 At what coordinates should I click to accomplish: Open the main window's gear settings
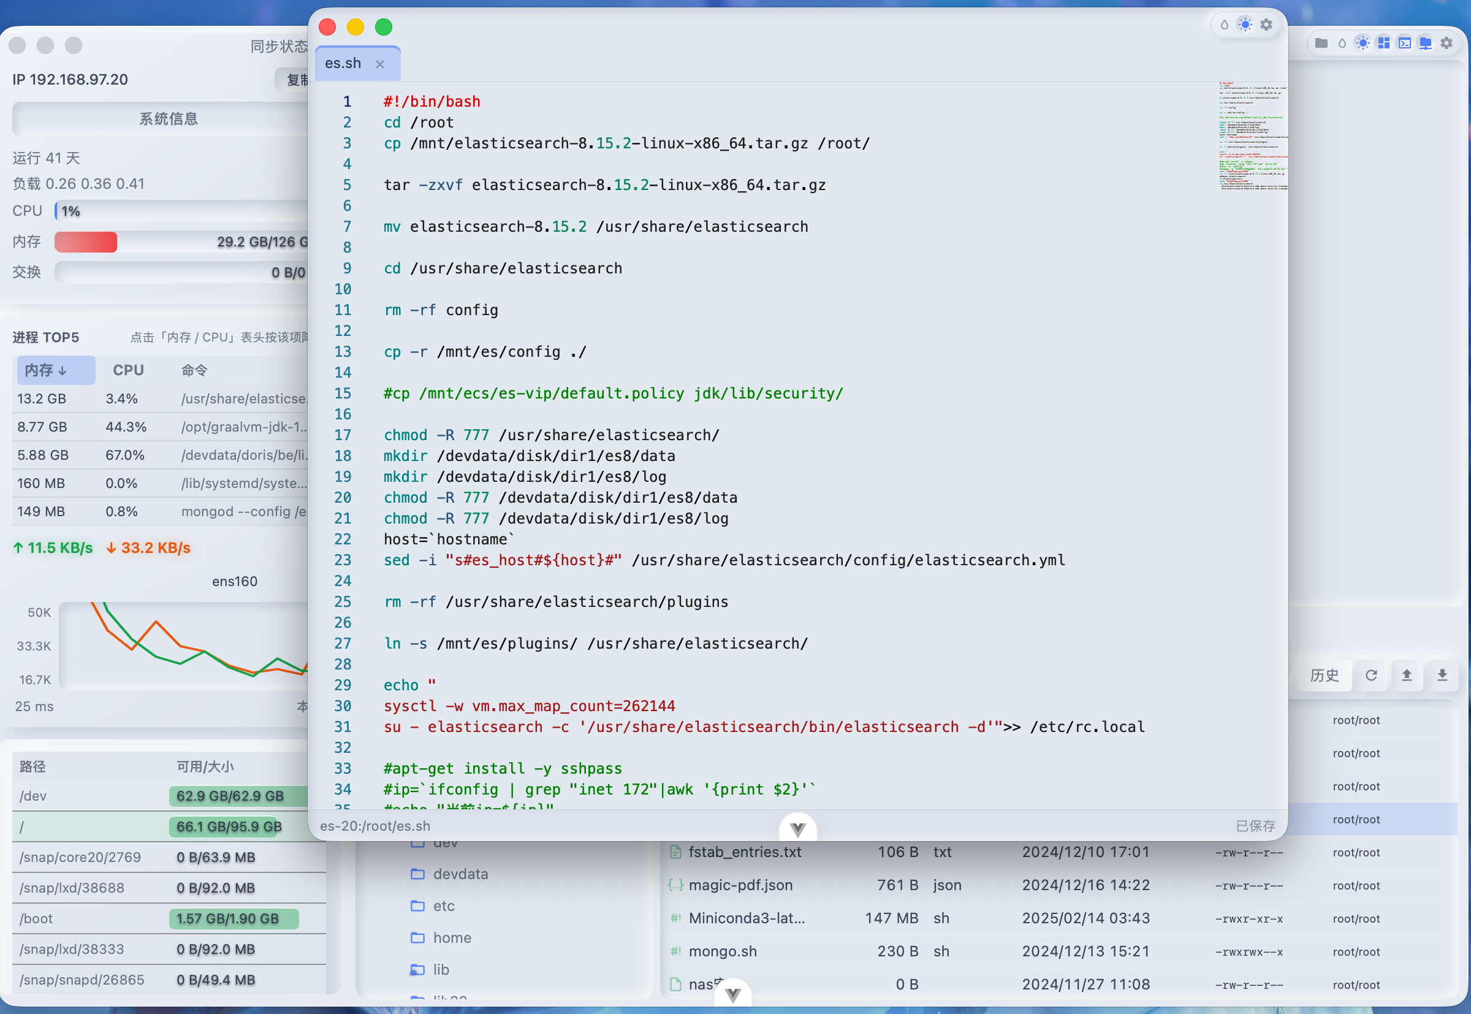(1446, 43)
